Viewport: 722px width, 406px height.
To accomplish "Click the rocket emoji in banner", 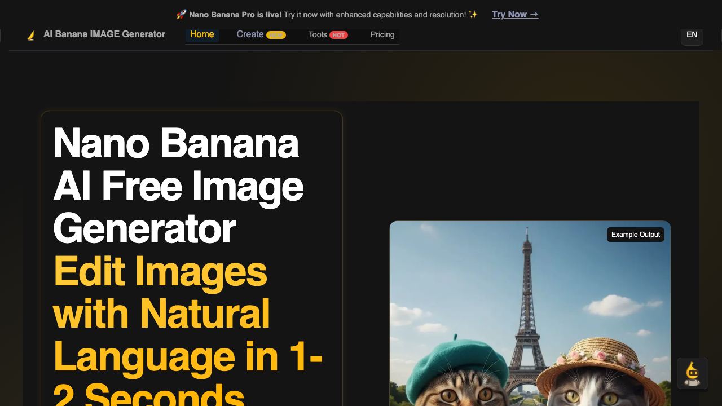I will coord(181,15).
